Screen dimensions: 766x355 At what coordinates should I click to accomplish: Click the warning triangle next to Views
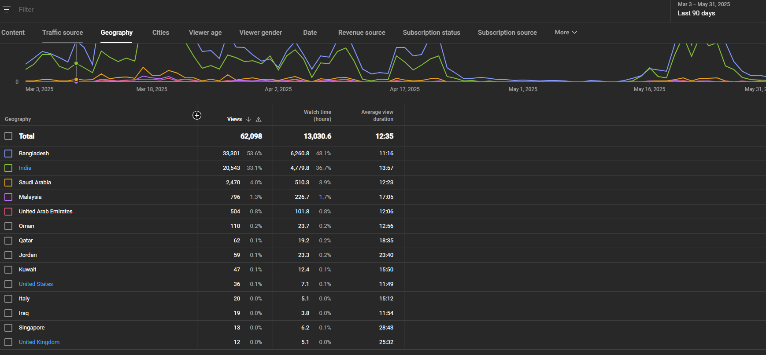tap(259, 119)
